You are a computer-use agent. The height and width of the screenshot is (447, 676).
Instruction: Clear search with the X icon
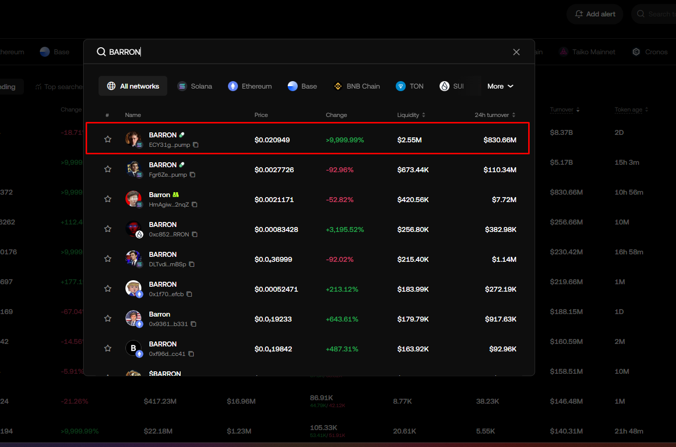(516, 52)
